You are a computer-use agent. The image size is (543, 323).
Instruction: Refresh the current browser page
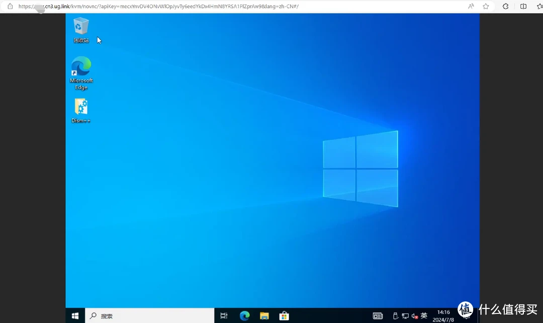coord(505,7)
